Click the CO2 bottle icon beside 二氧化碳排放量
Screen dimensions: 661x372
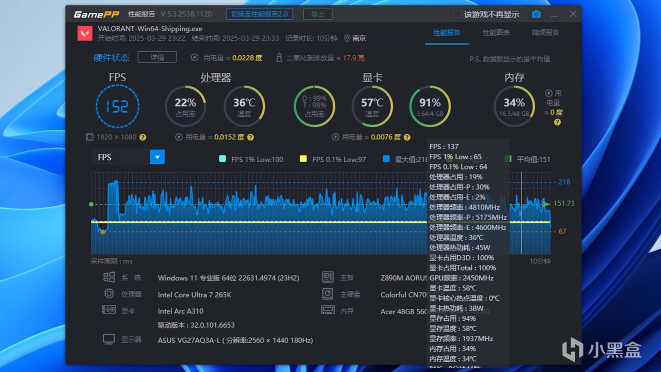tap(279, 57)
